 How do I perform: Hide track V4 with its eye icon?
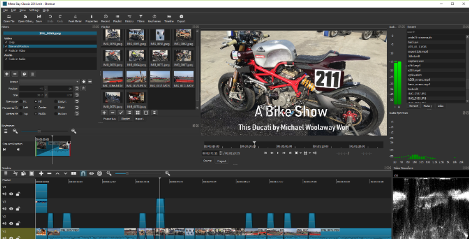point(11,194)
